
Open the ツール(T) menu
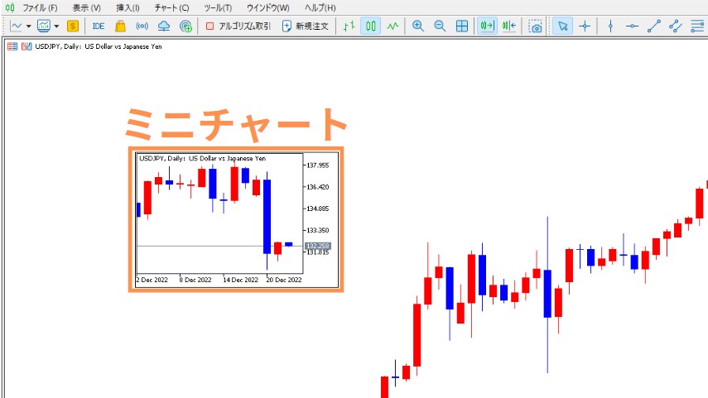coord(218,7)
